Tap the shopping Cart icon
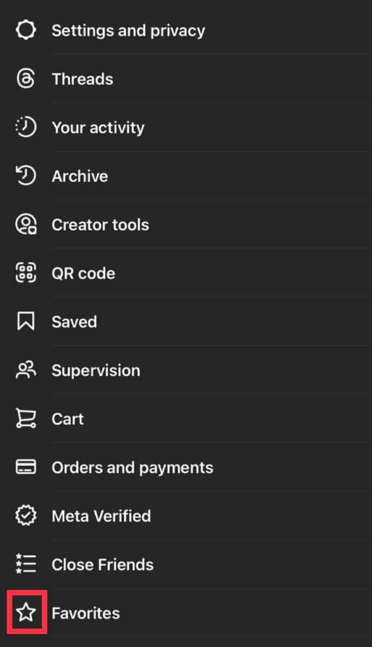This screenshot has height=647, width=372. pyautogui.click(x=26, y=418)
